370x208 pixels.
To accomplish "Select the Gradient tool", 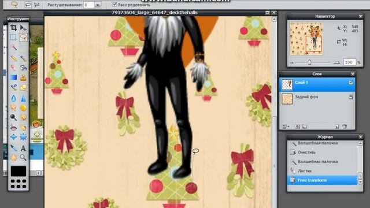I will point(13,77).
